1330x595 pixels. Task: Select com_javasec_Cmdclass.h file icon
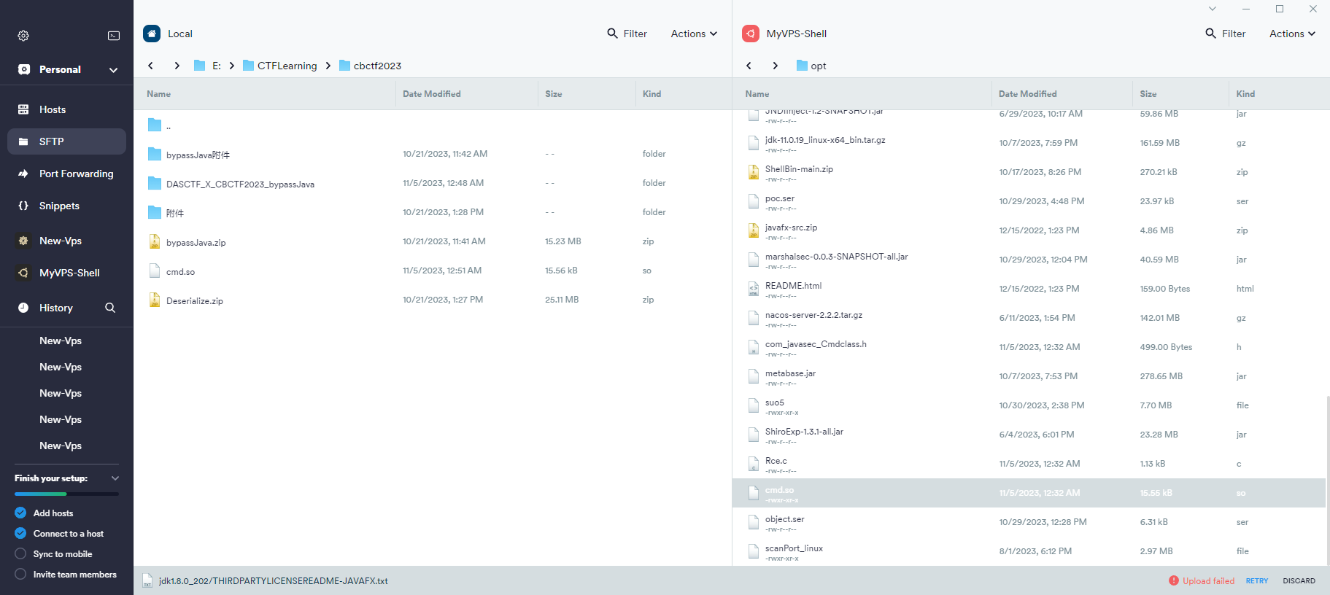coord(754,347)
